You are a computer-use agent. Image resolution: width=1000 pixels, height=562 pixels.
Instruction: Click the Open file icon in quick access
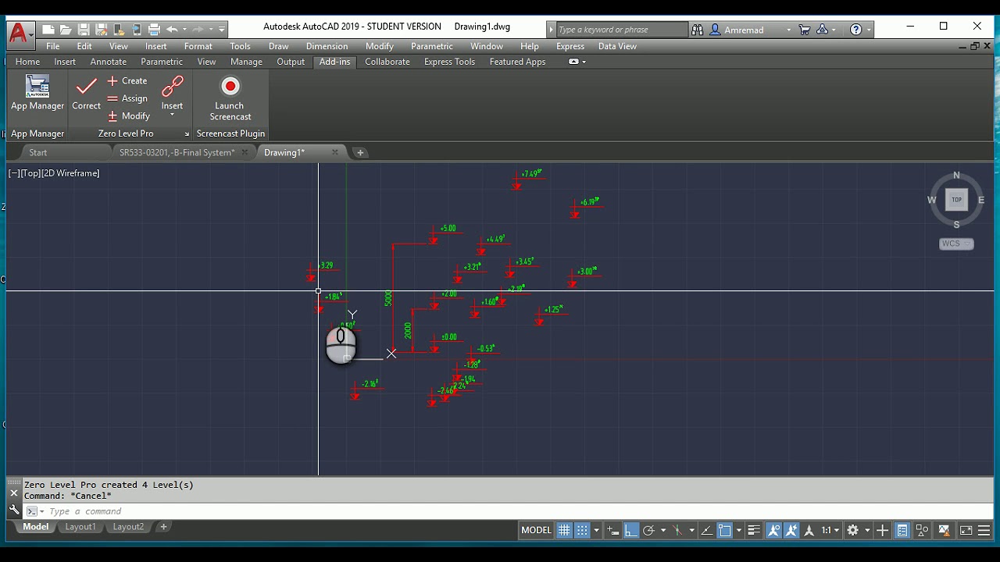point(66,30)
